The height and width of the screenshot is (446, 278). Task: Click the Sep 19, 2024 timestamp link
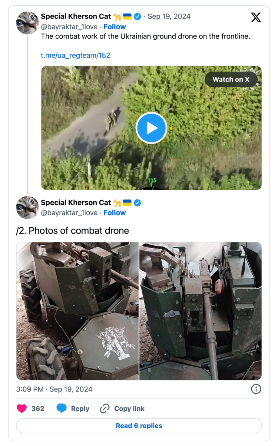(x=169, y=16)
